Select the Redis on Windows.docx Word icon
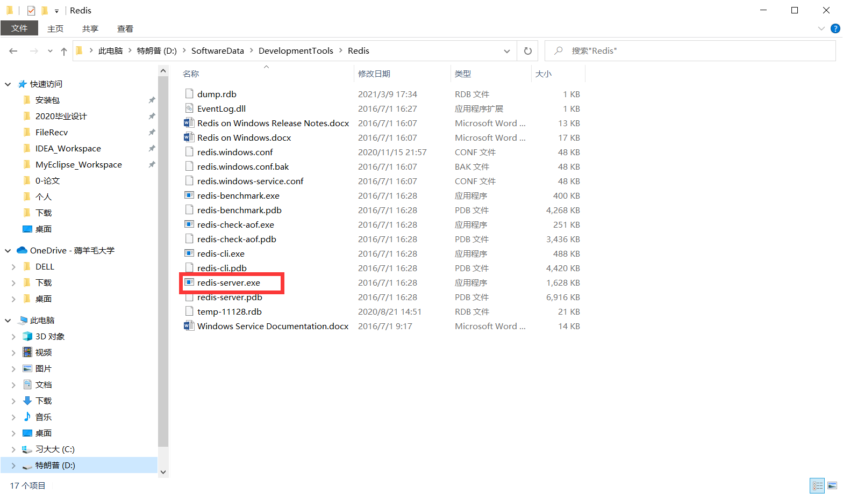 click(x=189, y=137)
